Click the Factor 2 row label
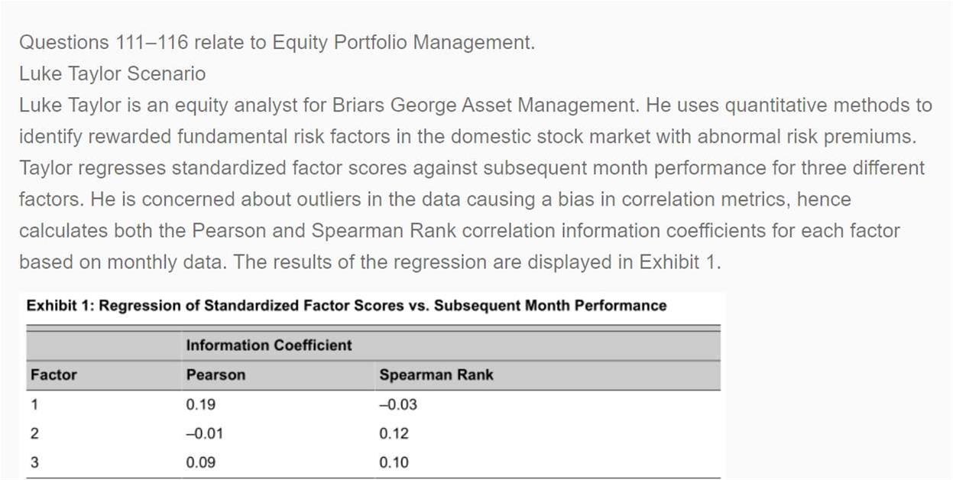The height and width of the screenshot is (480, 953). 34,433
